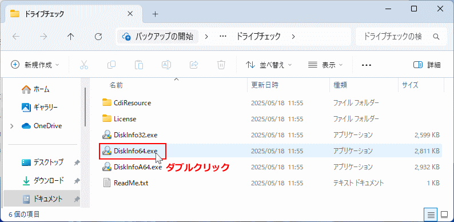
Task: Refresh the folder view
Action: click(x=98, y=37)
